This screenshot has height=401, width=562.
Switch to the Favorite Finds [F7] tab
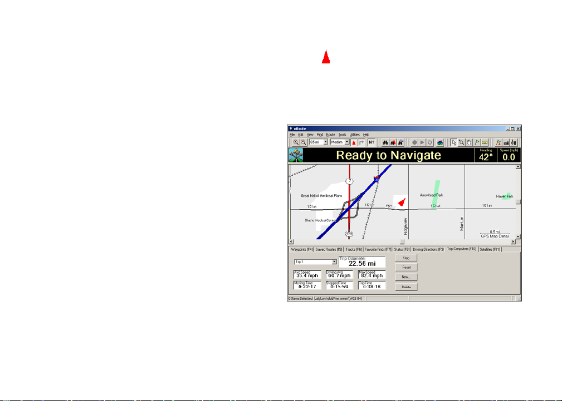pos(378,249)
